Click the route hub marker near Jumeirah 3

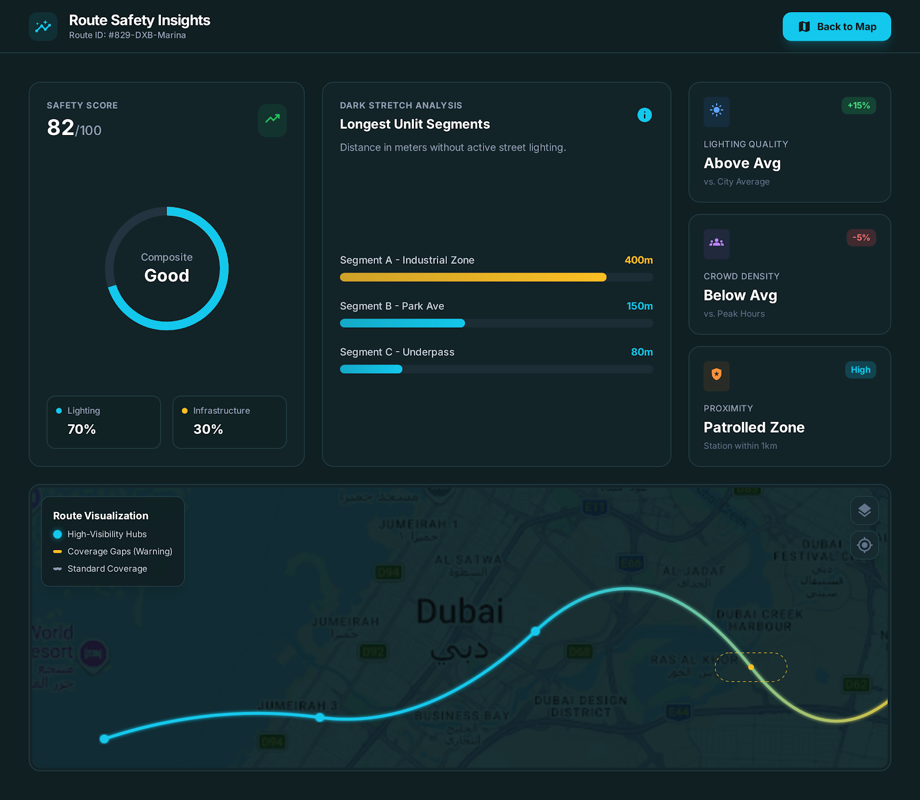320,717
